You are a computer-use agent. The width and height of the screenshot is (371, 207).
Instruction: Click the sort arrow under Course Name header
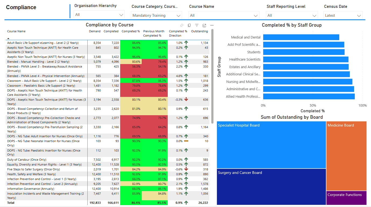pos(8,38)
